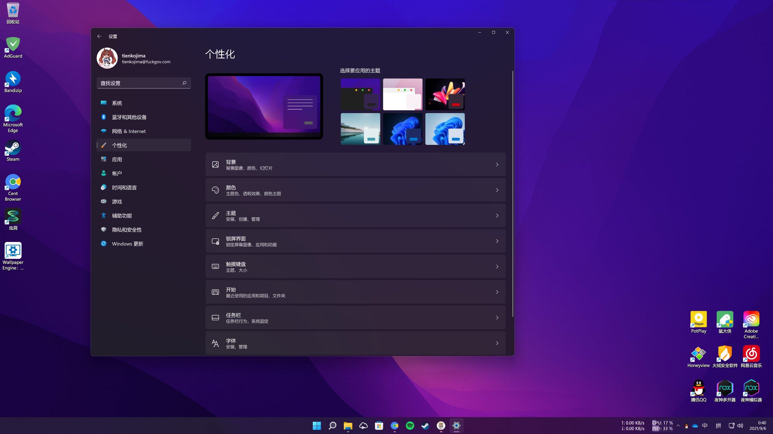Screen dimensions: 773x434
Task: Expand the 开始 row chevron
Action: [x=497, y=292]
